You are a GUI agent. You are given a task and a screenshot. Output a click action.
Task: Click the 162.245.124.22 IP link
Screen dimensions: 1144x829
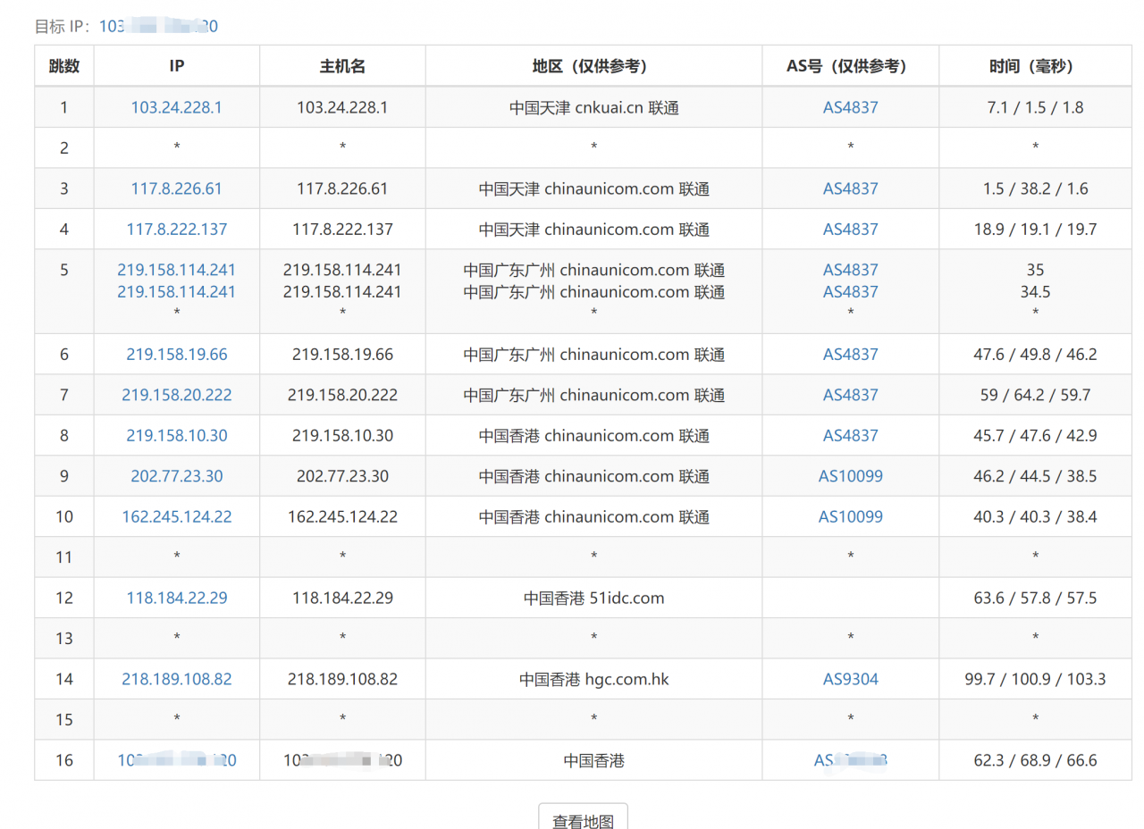(x=176, y=516)
